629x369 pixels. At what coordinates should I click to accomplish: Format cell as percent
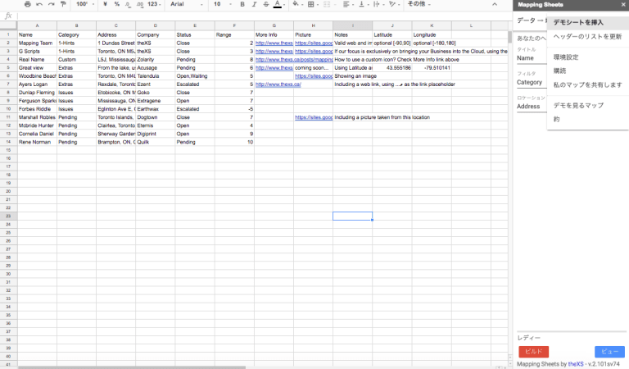pos(117,4)
